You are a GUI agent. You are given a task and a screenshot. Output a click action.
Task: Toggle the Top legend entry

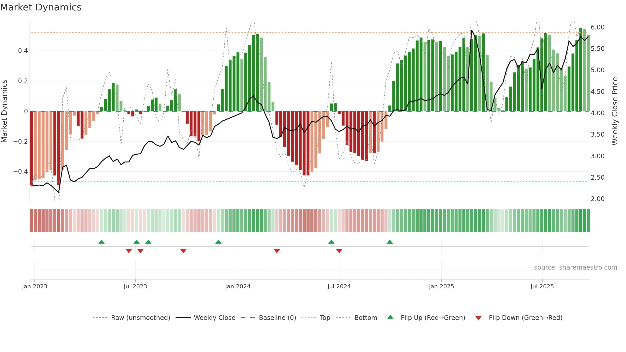[x=316, y=318]
